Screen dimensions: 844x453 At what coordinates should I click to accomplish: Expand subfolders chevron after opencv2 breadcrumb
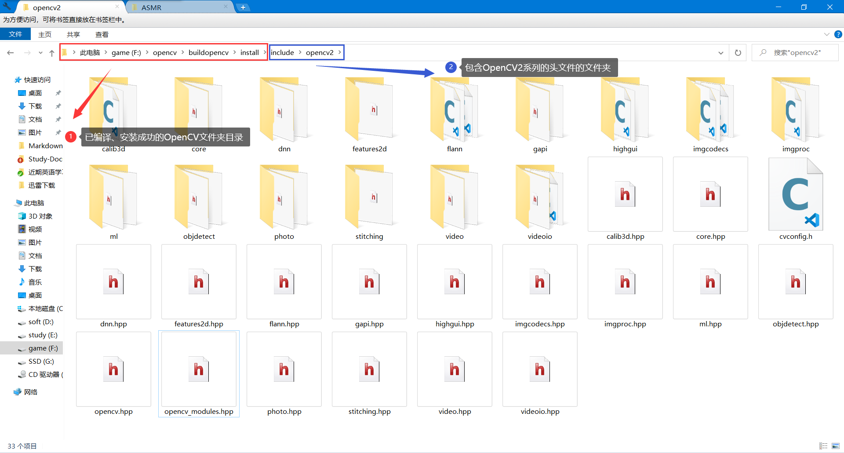coord(340,52)
